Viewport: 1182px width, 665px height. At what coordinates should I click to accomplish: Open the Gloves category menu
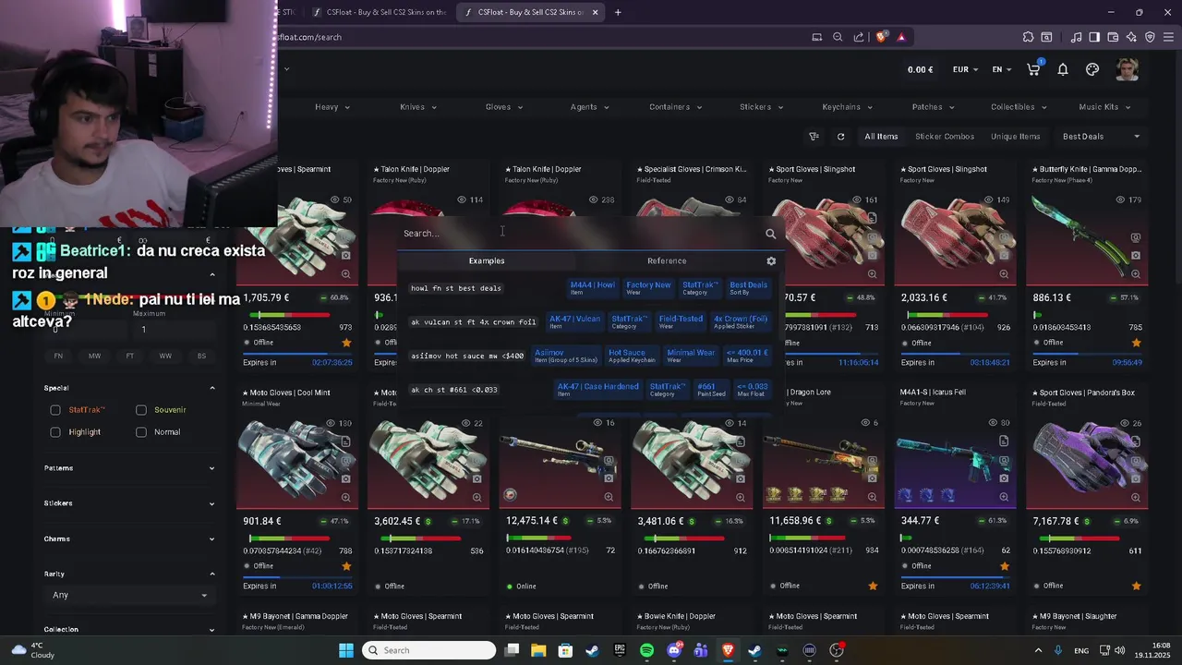[x=504, y=107]
